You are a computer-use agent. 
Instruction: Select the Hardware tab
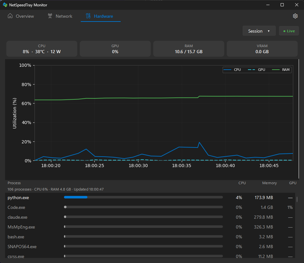tap(101, 16)
